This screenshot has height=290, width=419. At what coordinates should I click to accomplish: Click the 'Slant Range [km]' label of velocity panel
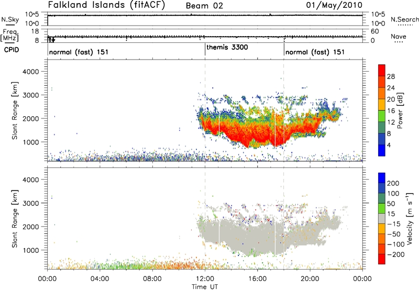pyautogui.click(x=15, y=218)
